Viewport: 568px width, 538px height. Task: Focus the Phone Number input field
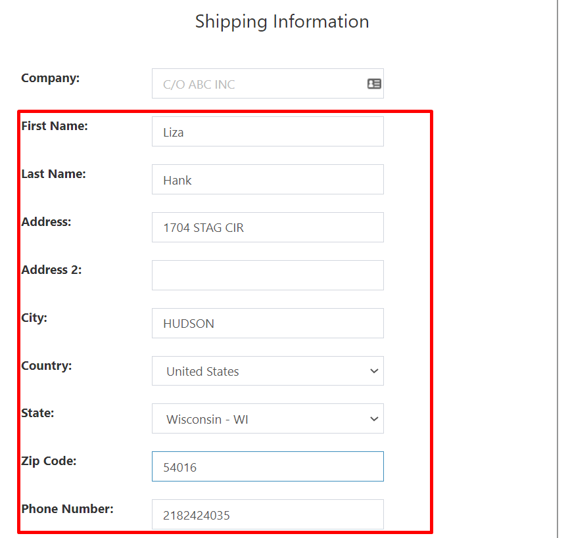point(268,515)
